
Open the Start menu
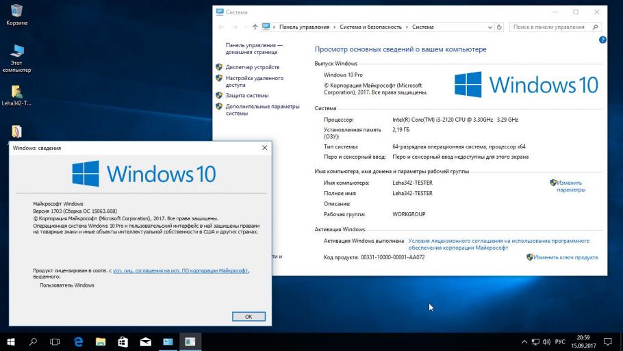11,342
